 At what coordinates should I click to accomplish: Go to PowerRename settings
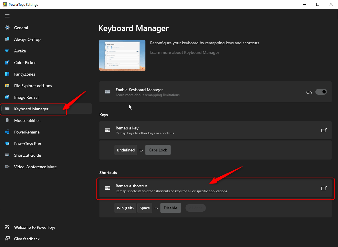coord(46,132)
